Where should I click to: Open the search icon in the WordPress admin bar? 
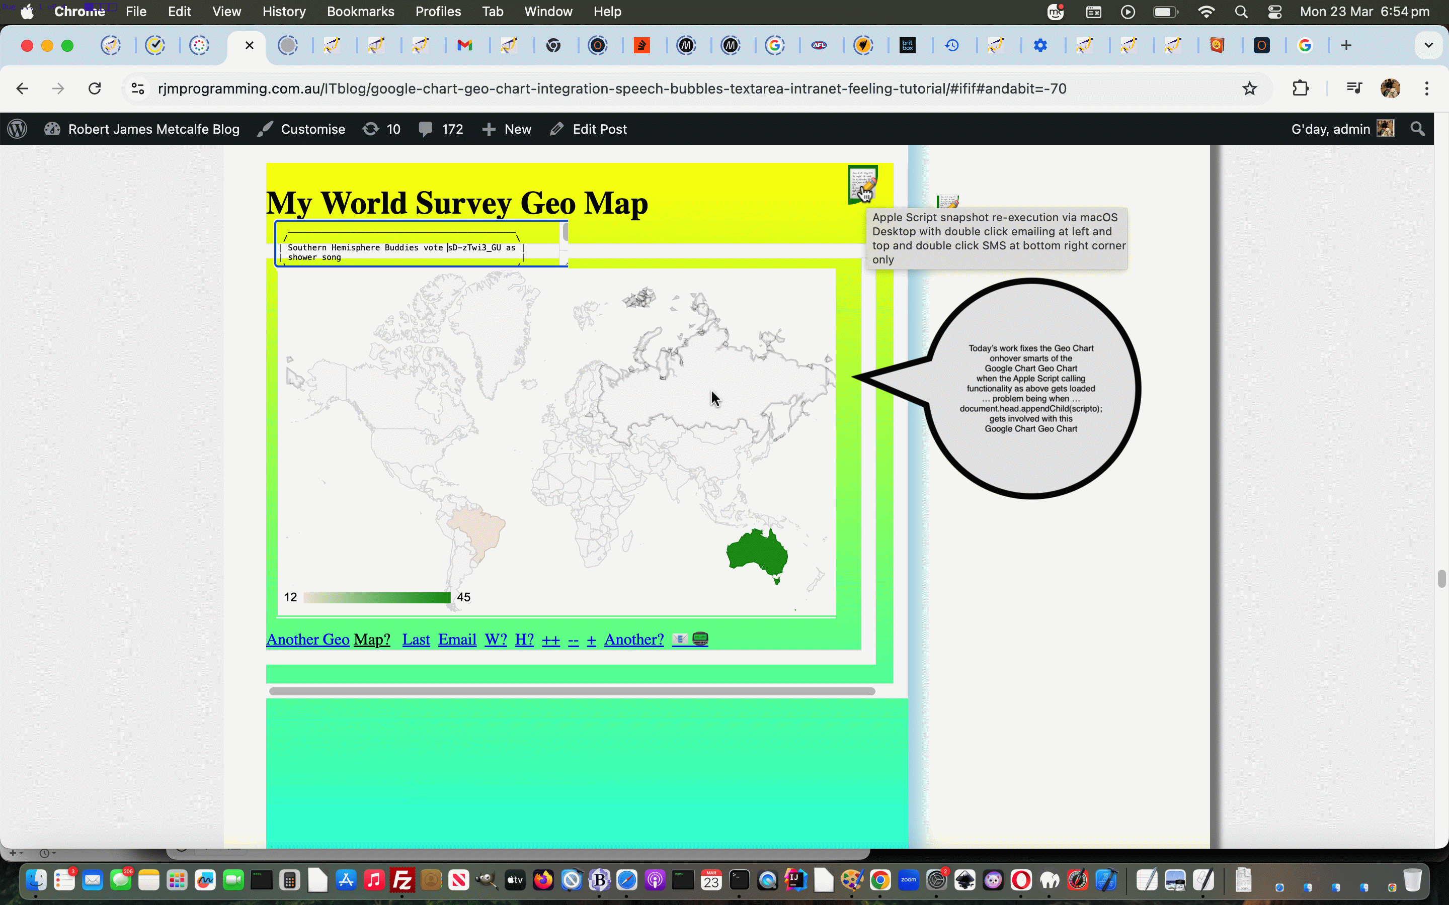(1418, 129)
